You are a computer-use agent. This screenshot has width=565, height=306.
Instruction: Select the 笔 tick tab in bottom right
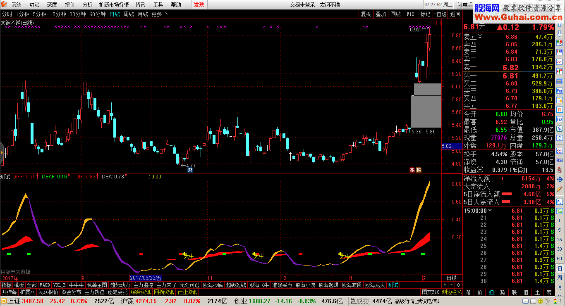pyautogui.click(x=468, y=292)
